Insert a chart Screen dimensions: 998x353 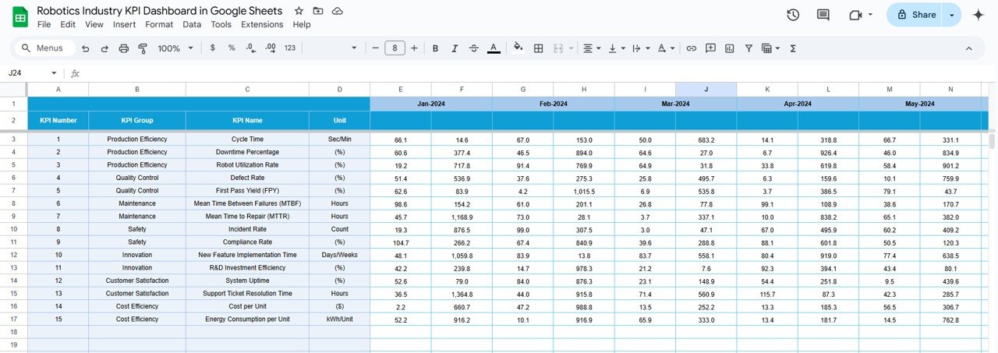(730, 48)
